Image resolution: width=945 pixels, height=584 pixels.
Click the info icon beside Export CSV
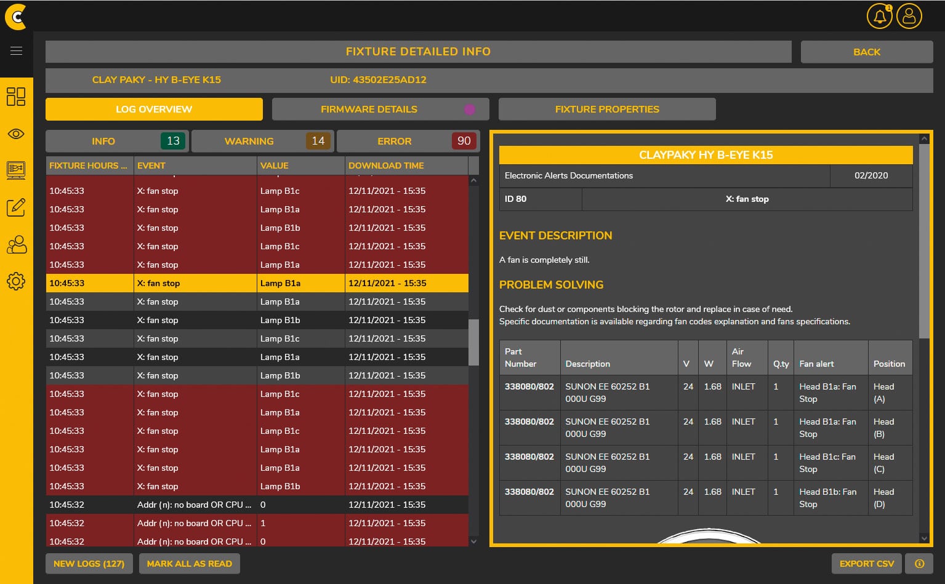point(919,564)
